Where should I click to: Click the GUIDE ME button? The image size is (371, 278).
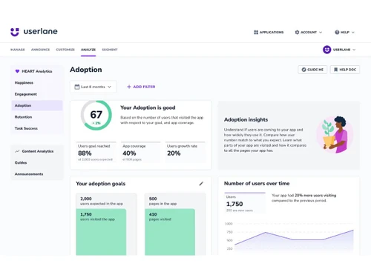312,70
